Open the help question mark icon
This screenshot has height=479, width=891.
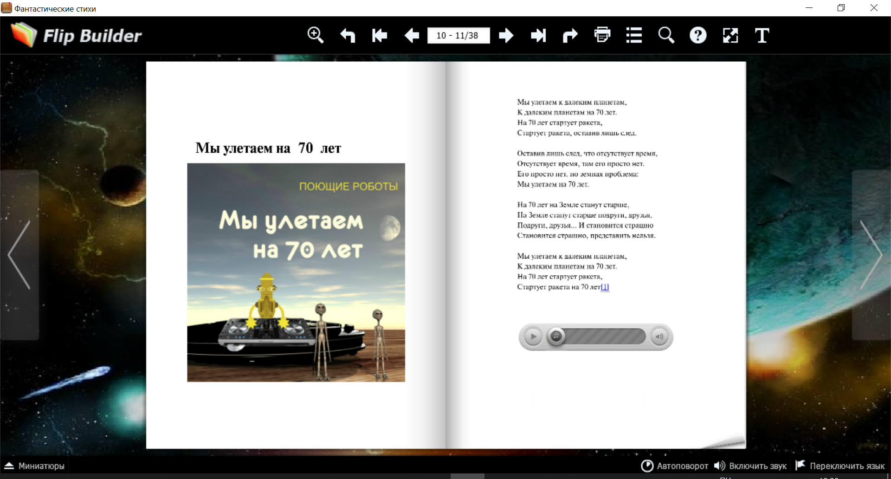pyautogui.click(x=698, y=35)
